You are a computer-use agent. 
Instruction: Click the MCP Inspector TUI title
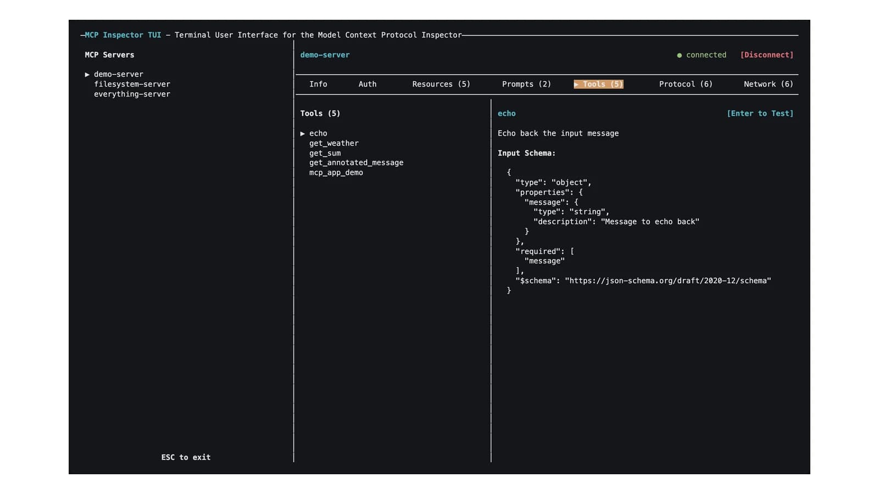[123, 35]
